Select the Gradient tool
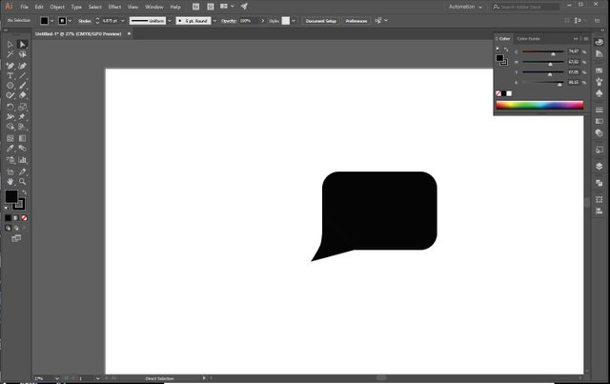The width and height of the screenshot is (610, 384). [x=22, y=138]
